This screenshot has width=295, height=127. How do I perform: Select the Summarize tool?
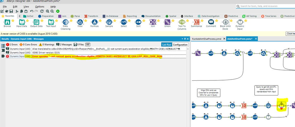click(x=196, y=23)
